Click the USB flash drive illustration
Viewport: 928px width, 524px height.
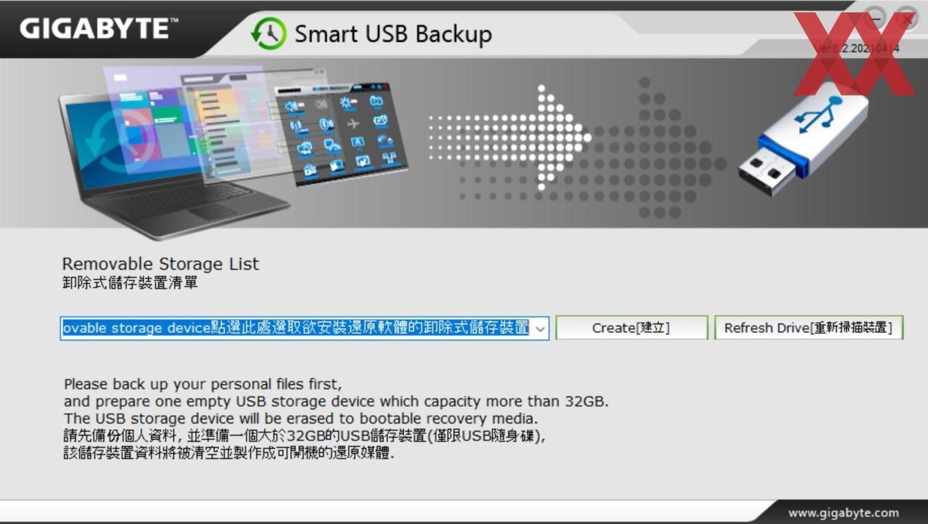(802, 143)
